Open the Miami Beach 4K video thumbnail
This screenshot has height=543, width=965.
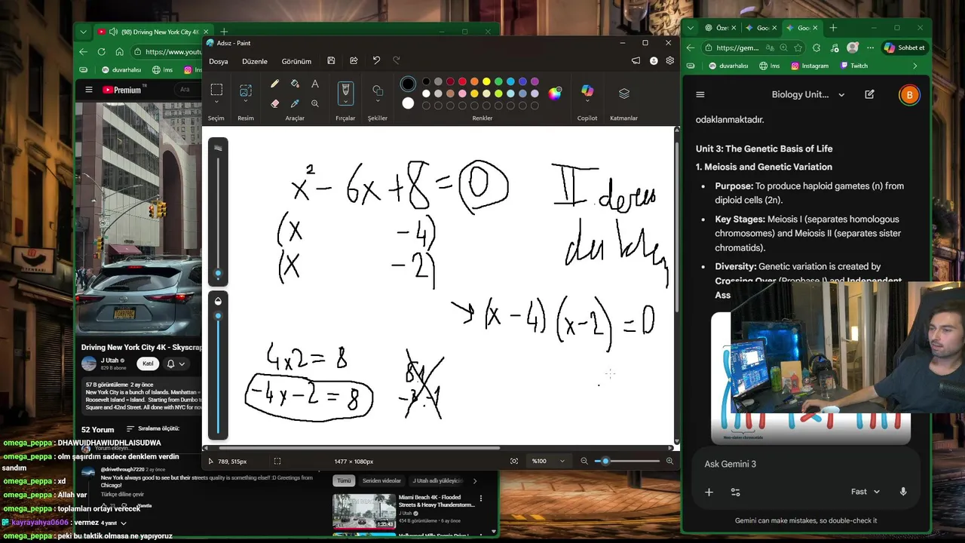click(364, 511)
